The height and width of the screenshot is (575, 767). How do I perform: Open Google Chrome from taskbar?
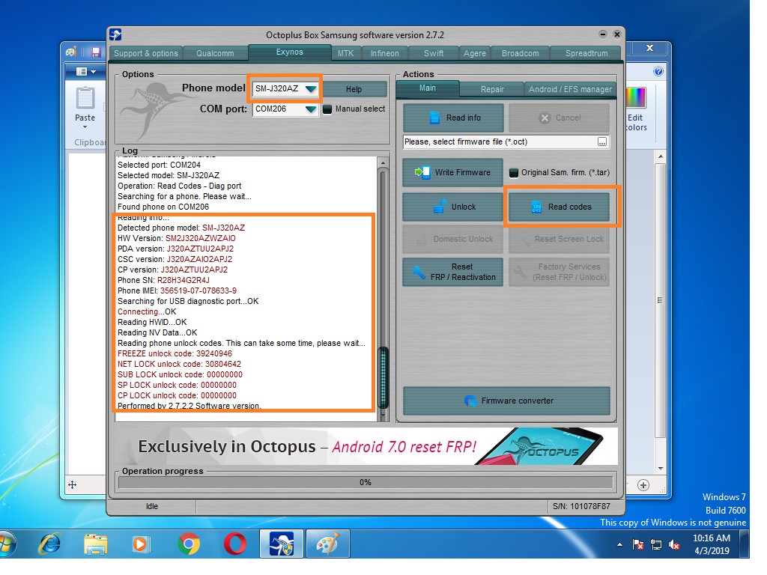pyautogui.click(x=188, y=544)
